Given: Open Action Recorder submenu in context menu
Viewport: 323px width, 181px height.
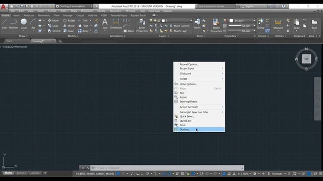Looking at the screenshot, I should coord(199,107).
